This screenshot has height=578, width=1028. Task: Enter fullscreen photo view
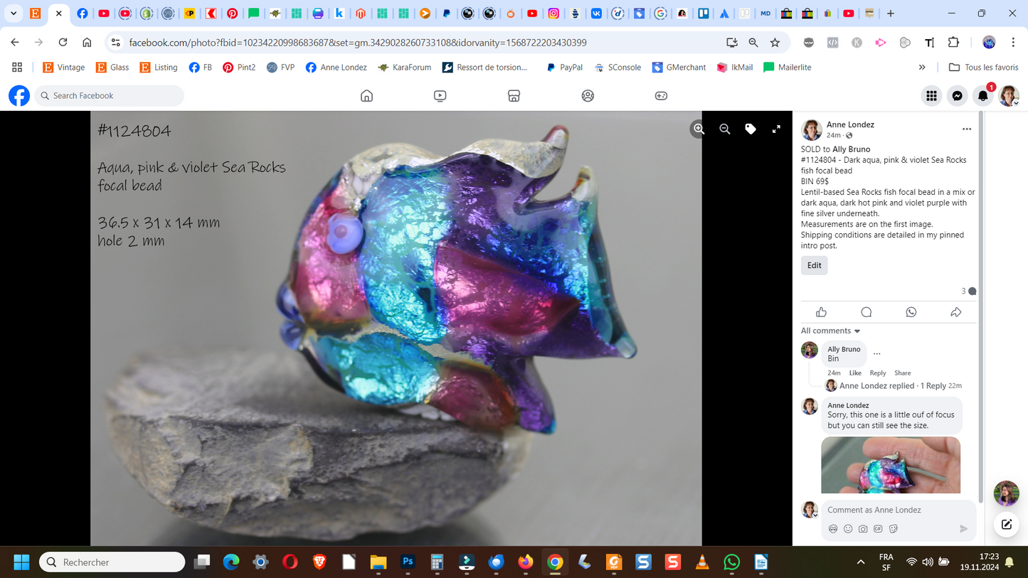pos(776,129)
